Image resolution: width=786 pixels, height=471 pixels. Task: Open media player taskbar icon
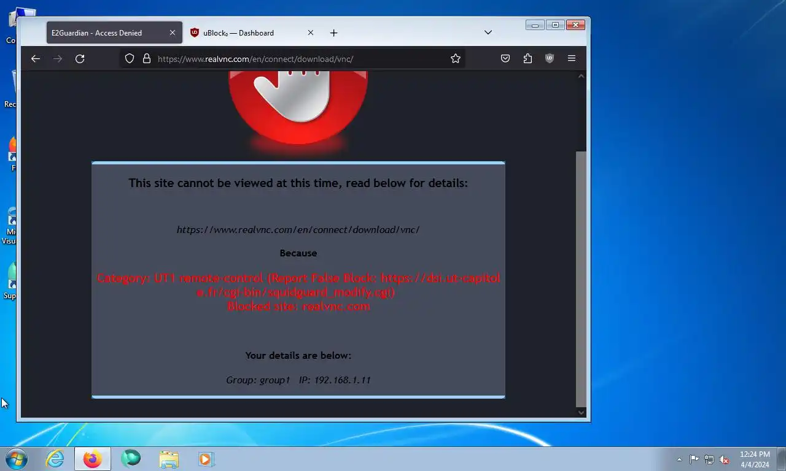pos(206,459)
